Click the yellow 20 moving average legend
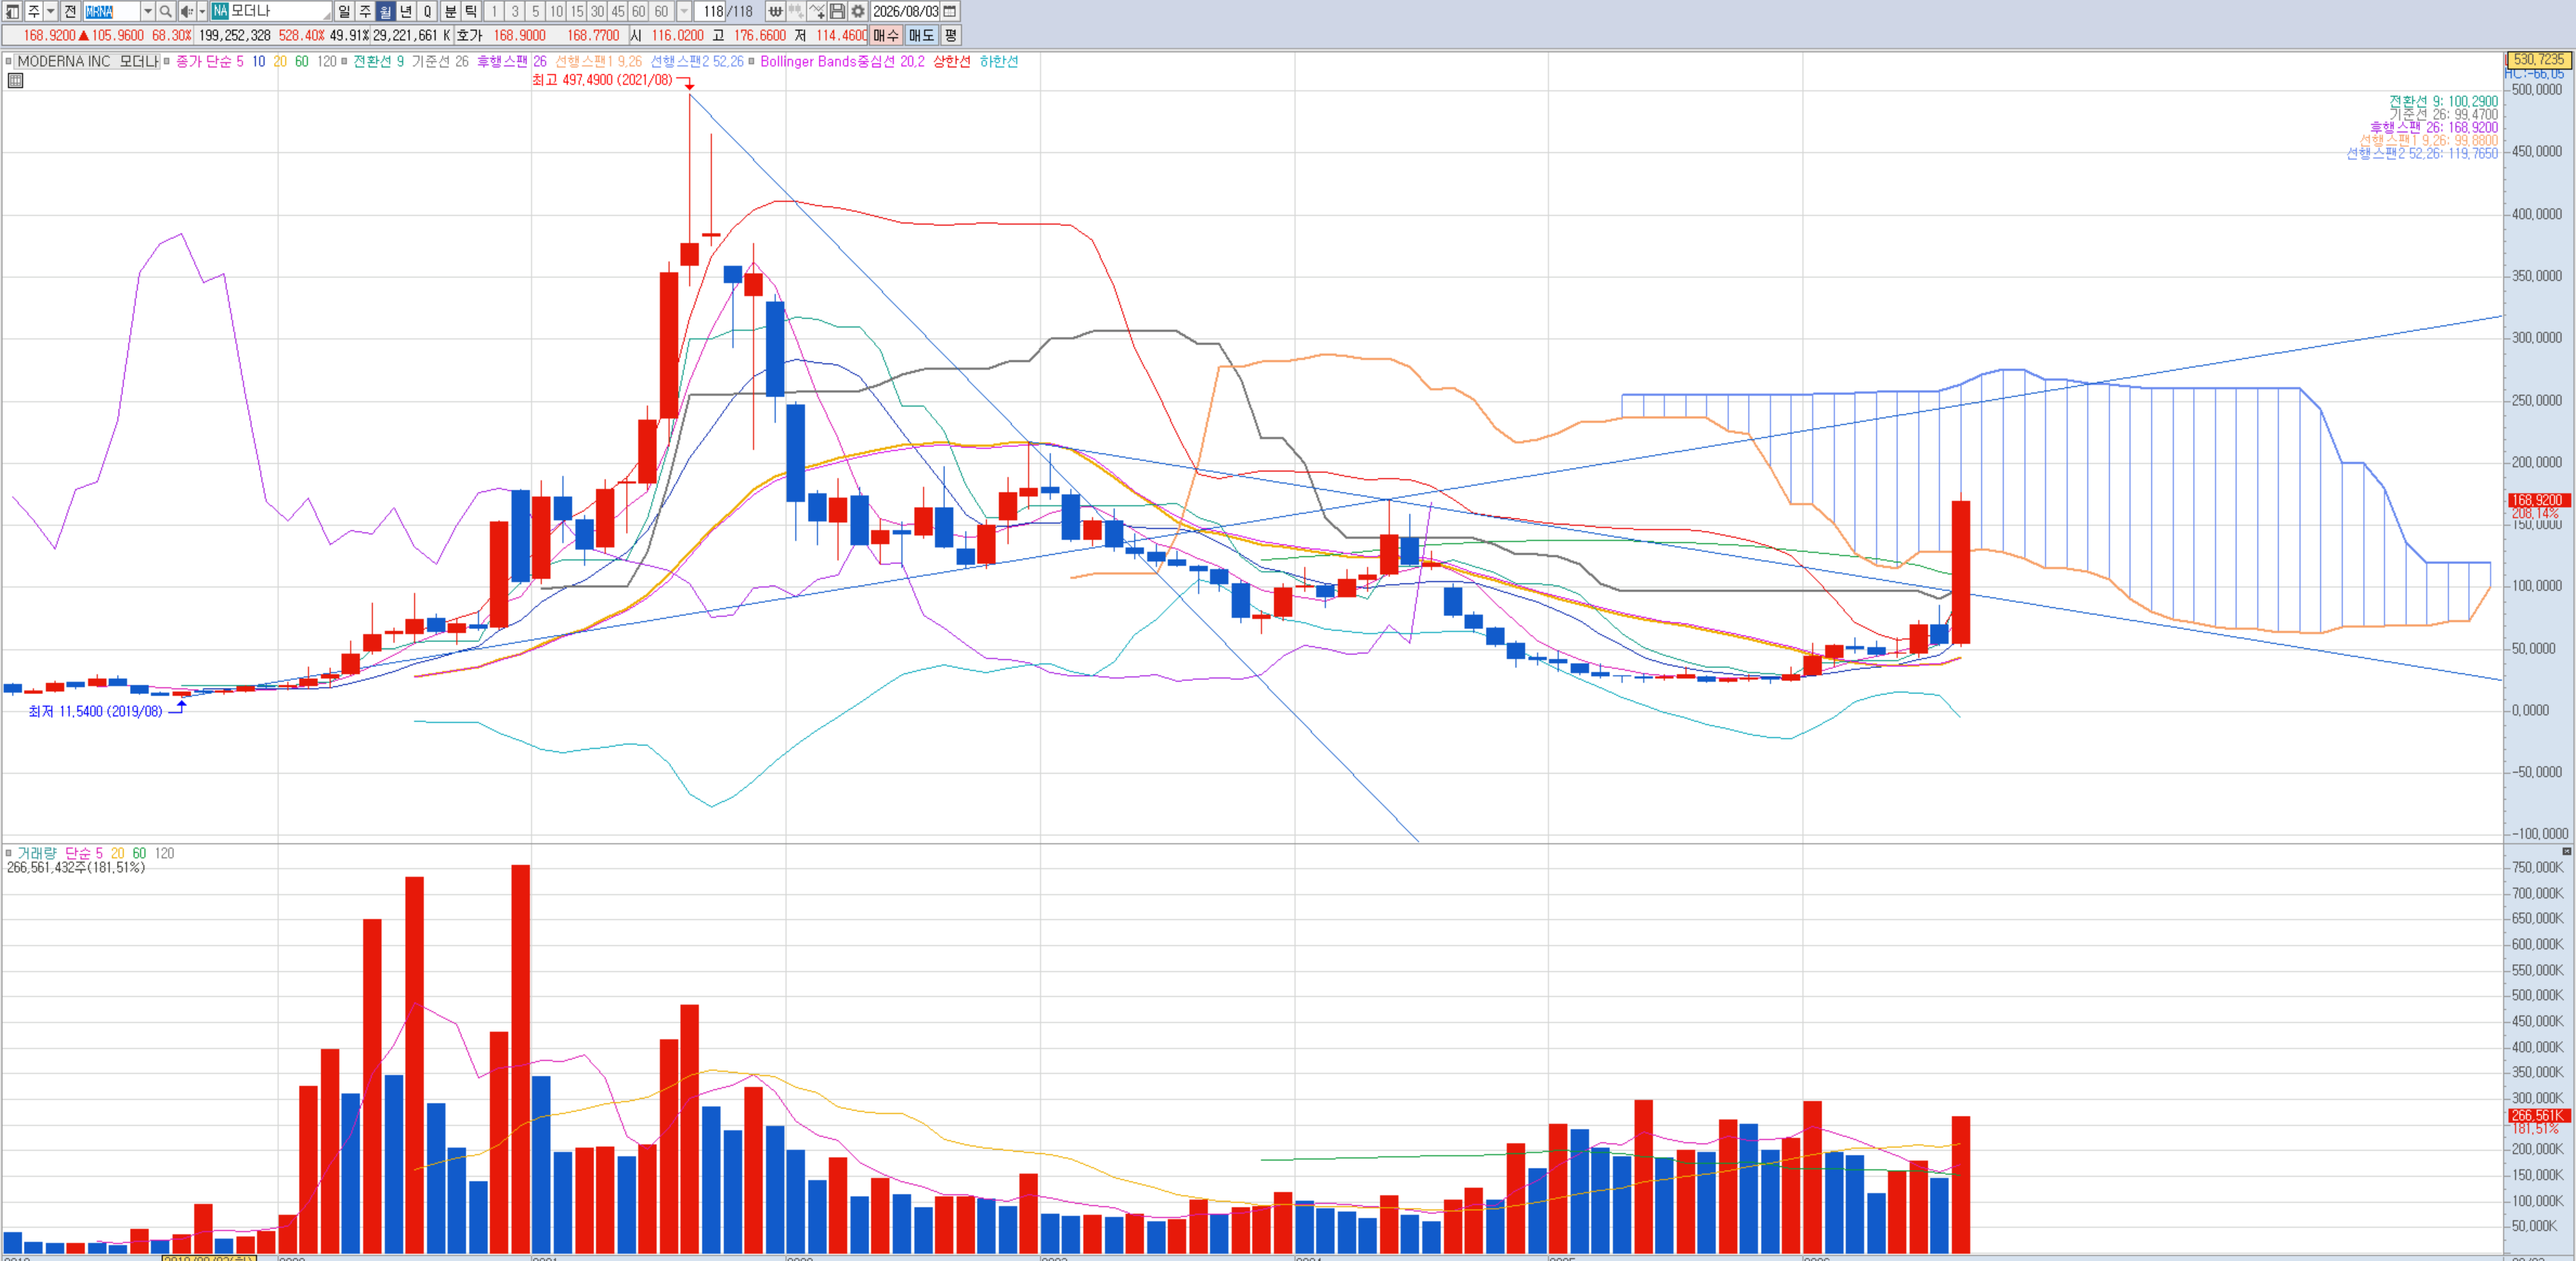Screen dimensions: 2576x1261 coord(280,61)
